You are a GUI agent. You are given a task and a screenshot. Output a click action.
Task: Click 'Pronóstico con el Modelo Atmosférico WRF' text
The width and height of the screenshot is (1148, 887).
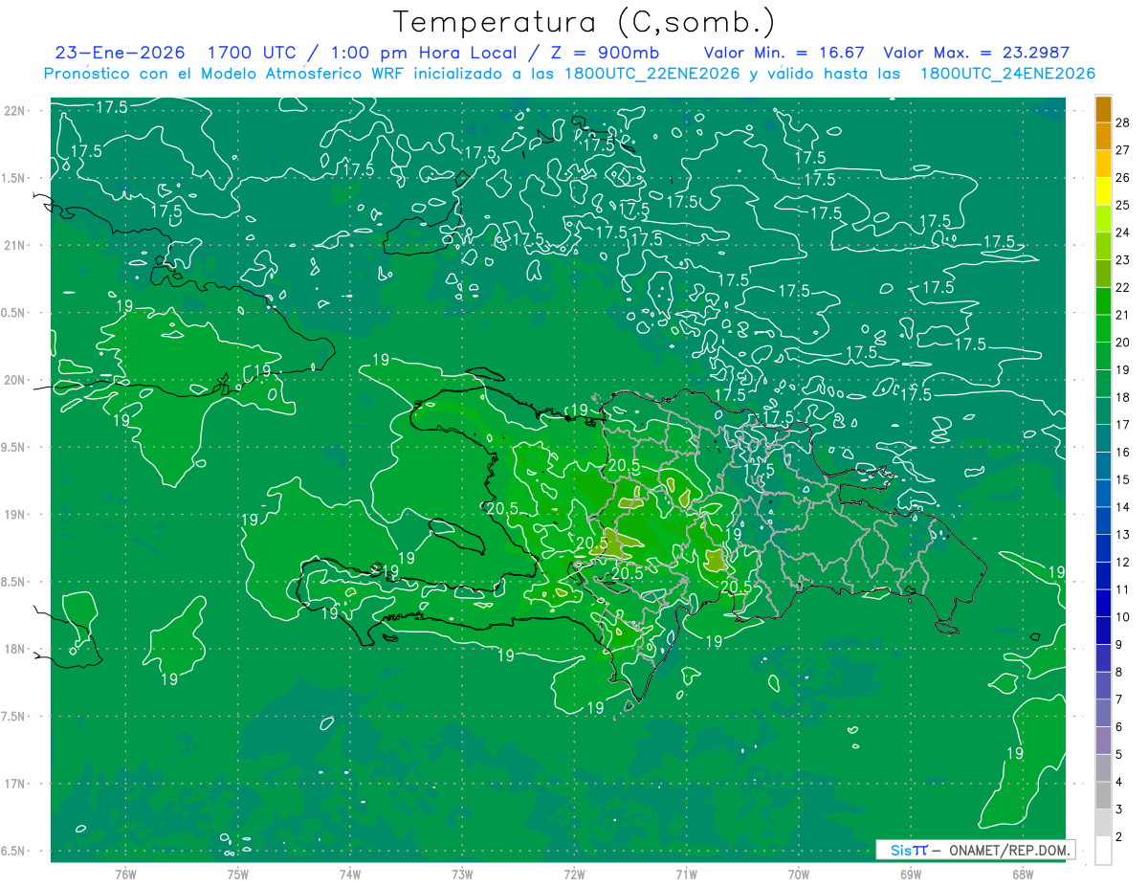click(225, 74)
